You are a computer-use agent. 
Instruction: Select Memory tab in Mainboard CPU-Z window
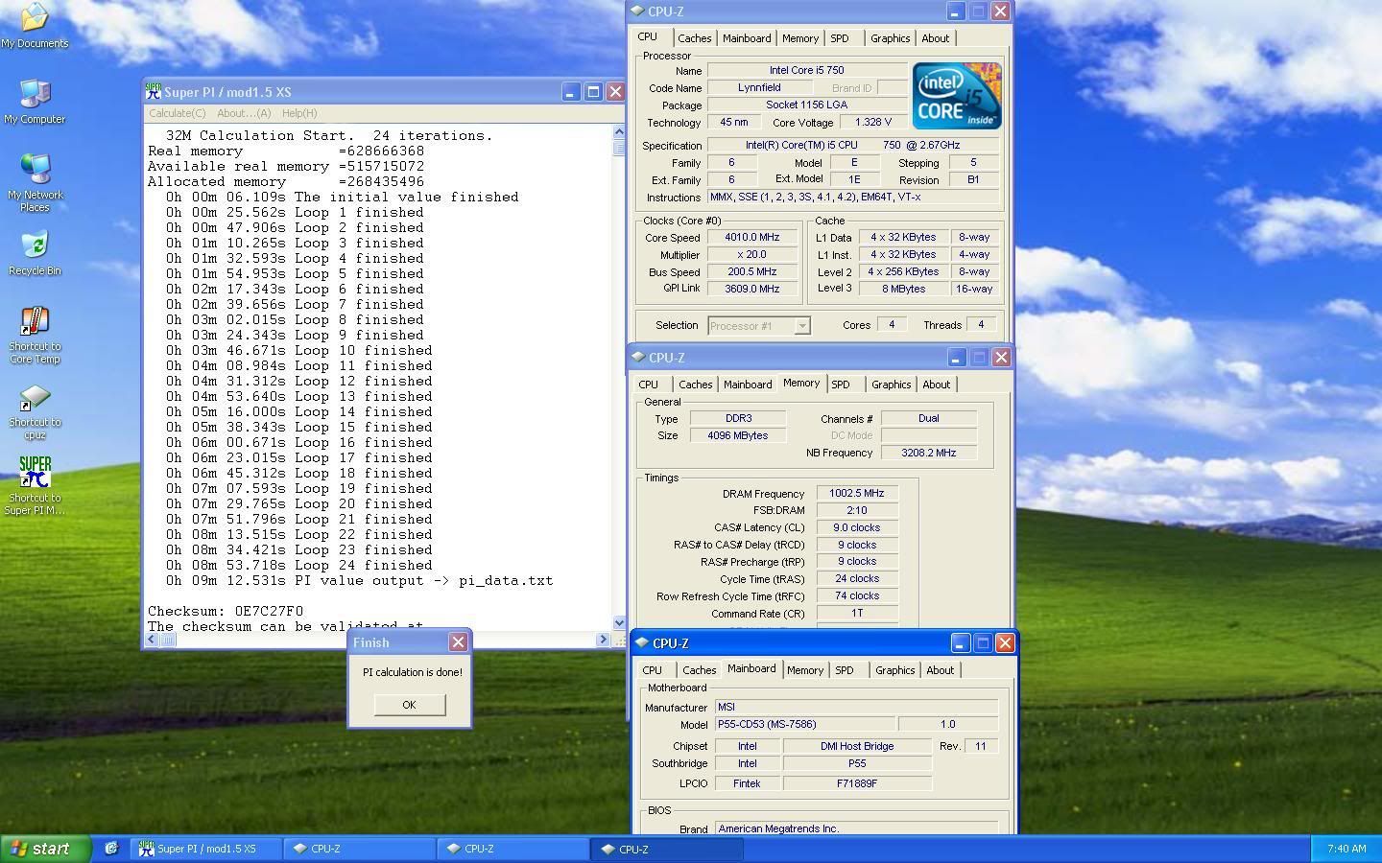[805, 670]
